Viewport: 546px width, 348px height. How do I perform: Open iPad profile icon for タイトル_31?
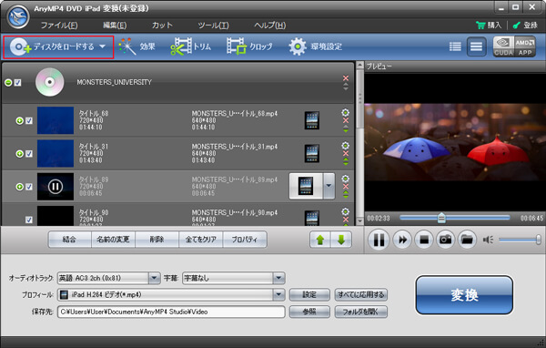(311, 154)
